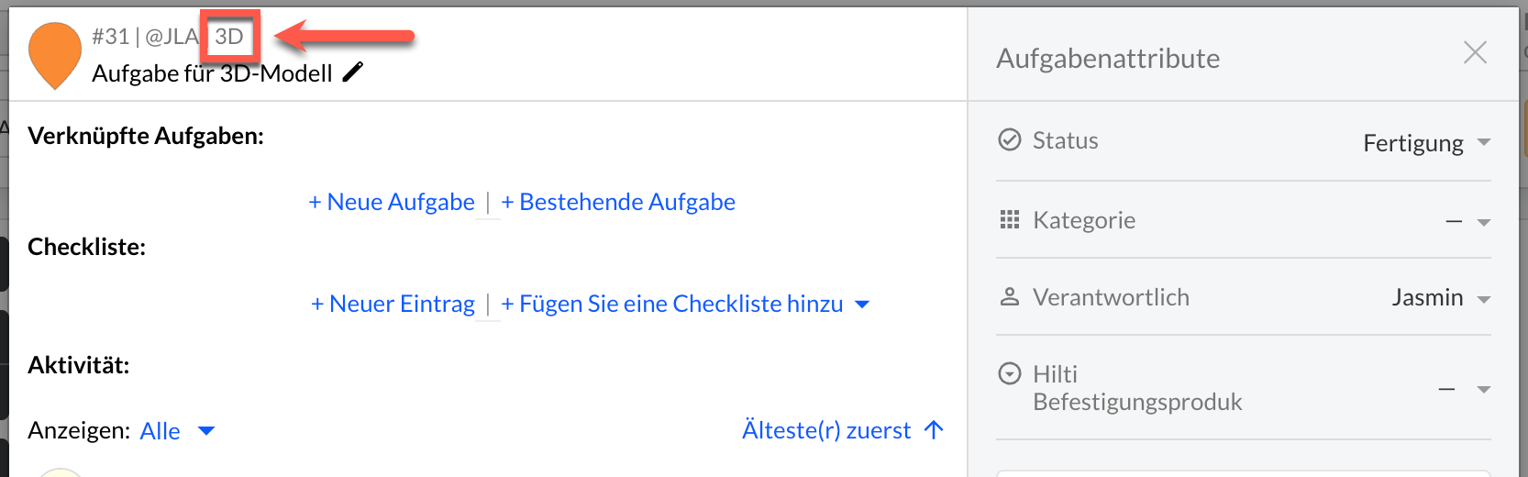Expand Fügen Sie eine Checkliste hinzu menu
This screenshot has width=1528, height=477.
pyautogui.click(x=862, y=305)
